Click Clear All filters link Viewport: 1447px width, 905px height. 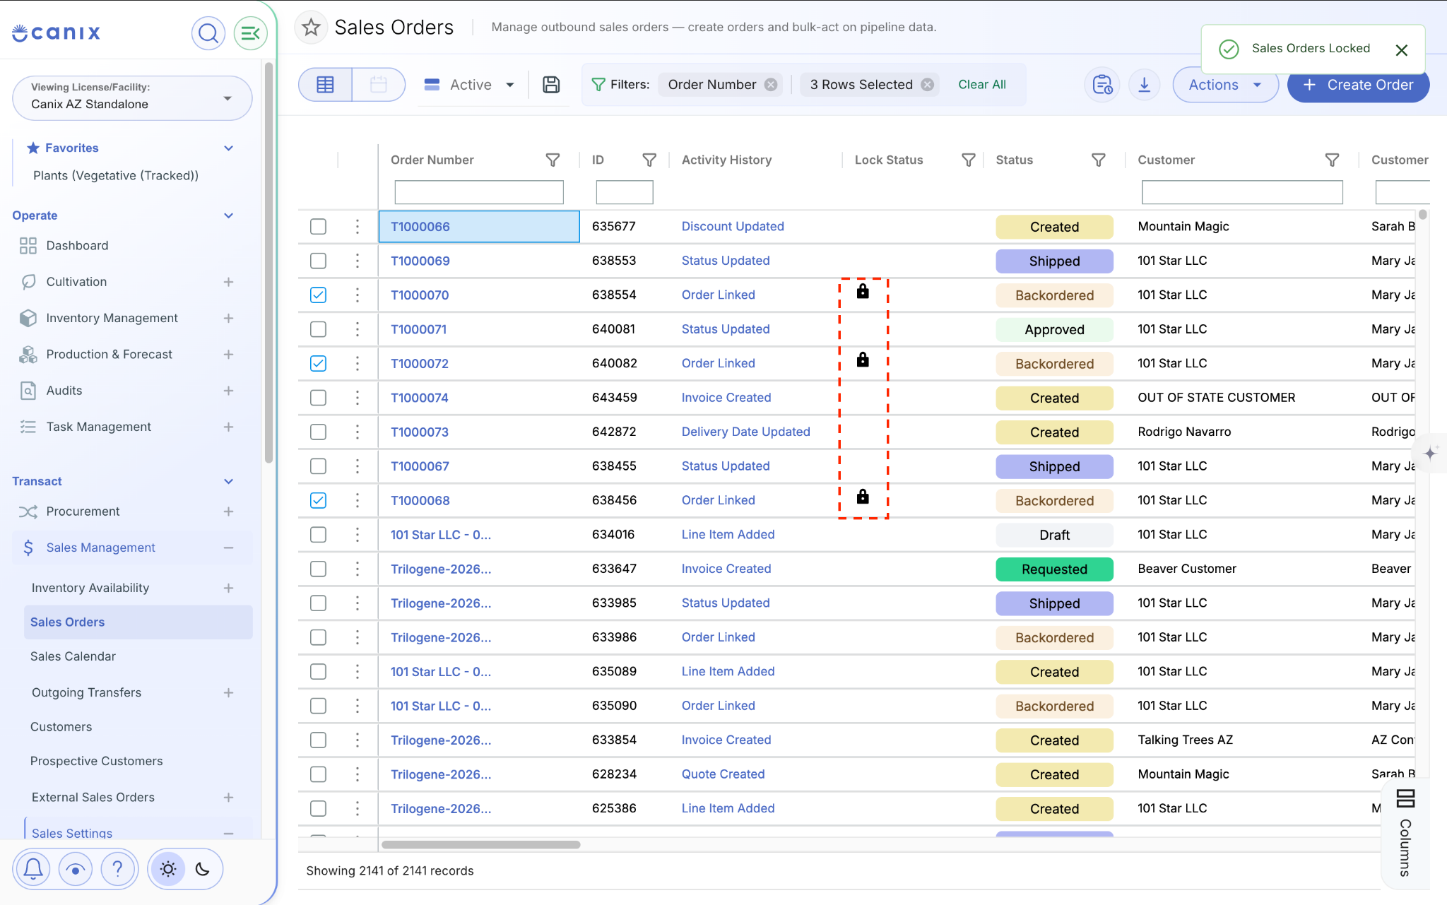(981, 84)
